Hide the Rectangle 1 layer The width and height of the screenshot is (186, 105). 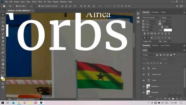pyautogui.click(x=144, y=92)
